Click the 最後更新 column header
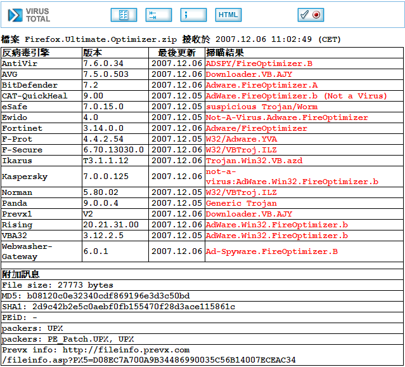The height and width of the screenshot is (367, 405). click(x=177, y=53)
